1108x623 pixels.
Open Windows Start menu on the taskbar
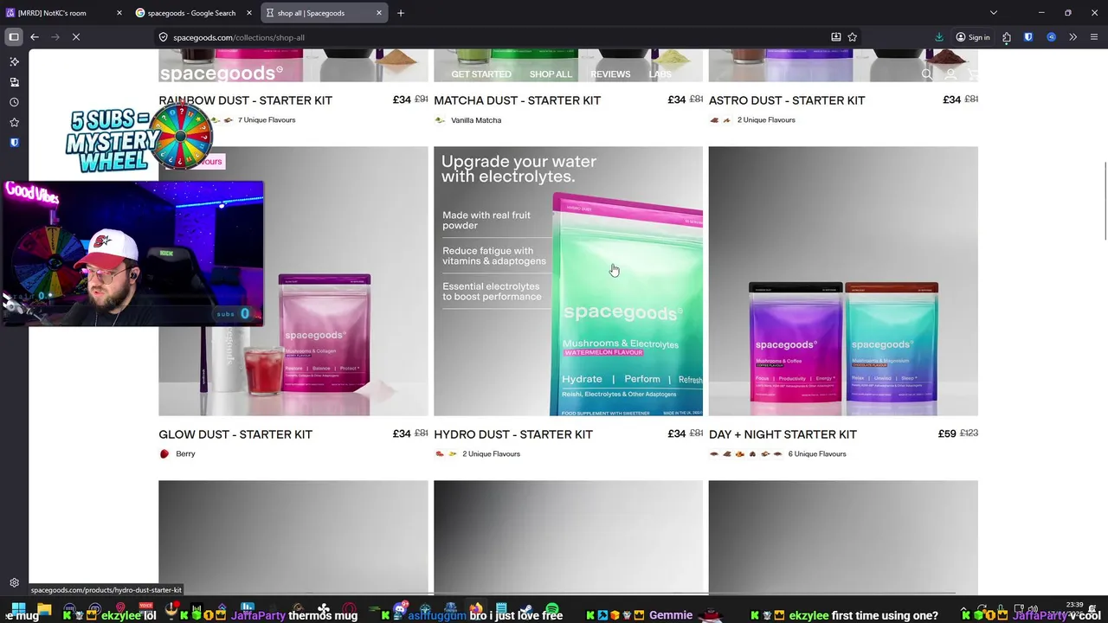(x=17, y=610)
